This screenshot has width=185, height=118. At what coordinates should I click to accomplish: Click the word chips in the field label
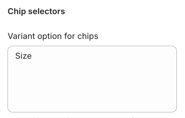[88, 36]
